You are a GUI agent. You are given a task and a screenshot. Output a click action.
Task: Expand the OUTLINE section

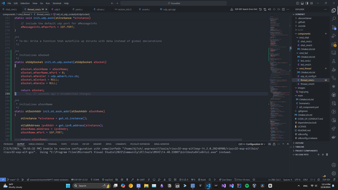click(x=300, y=143)
